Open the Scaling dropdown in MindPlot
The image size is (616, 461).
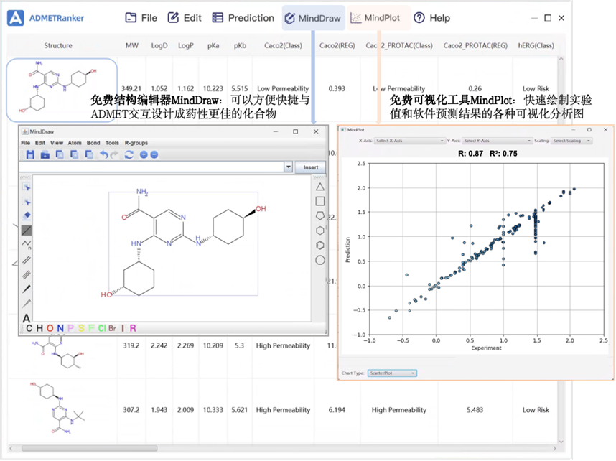571,141
